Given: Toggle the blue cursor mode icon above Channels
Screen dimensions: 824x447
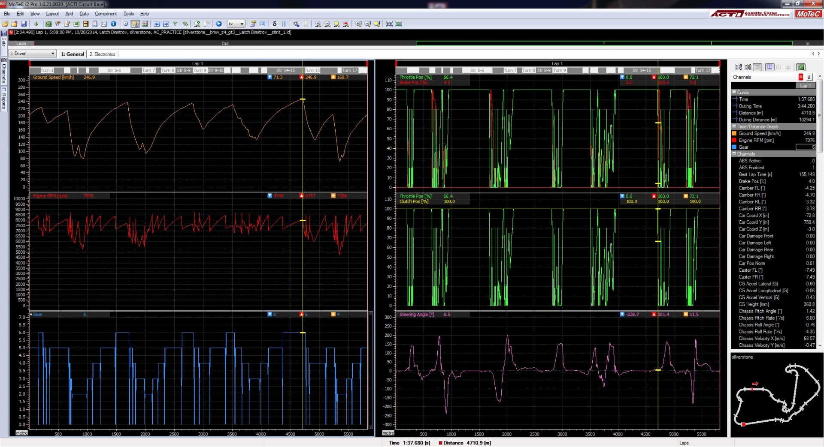Looking at the screenshot, I should (x=769, y=67).
